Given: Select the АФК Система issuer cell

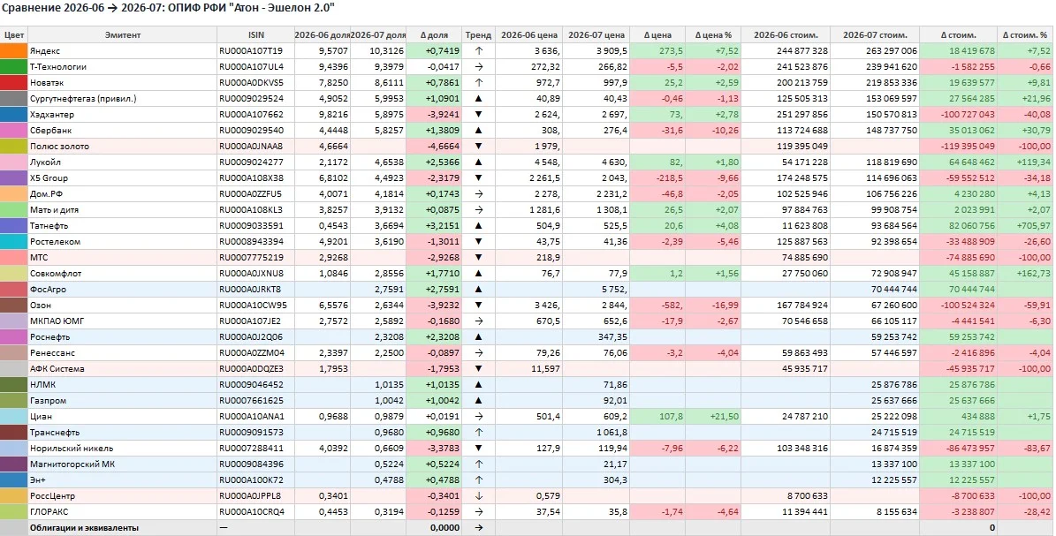Looking at the screenshot, I should pos(123,369).
